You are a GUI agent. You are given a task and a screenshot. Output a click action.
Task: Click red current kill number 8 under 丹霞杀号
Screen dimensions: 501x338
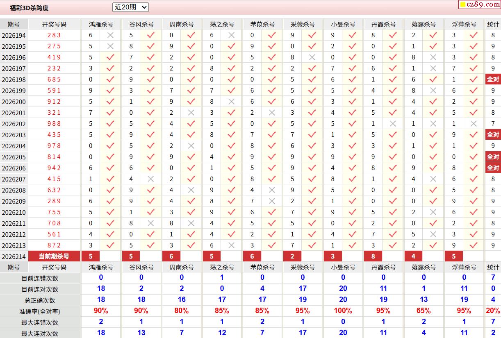coord(373,256)
